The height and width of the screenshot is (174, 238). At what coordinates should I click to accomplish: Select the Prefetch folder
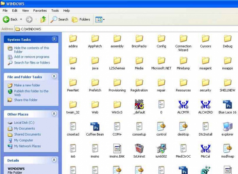point(95,85)
